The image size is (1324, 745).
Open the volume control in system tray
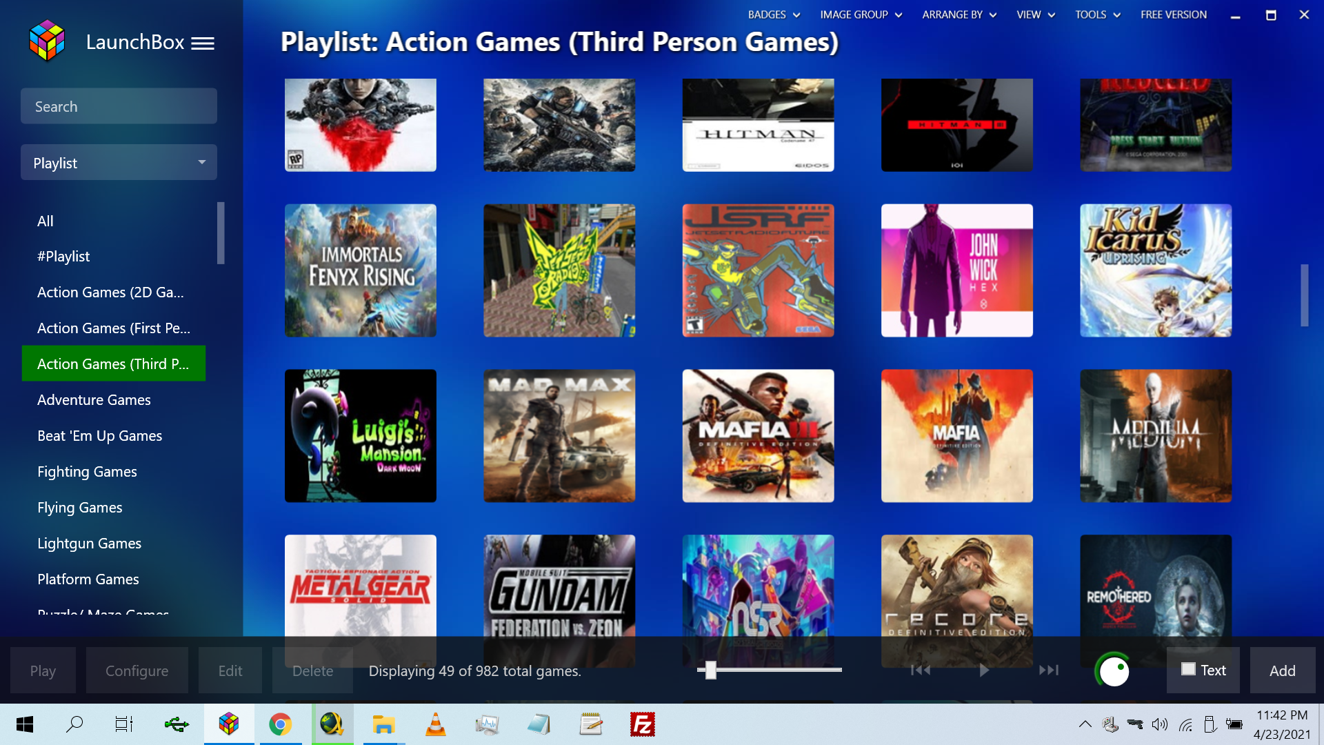point(1160,724)
